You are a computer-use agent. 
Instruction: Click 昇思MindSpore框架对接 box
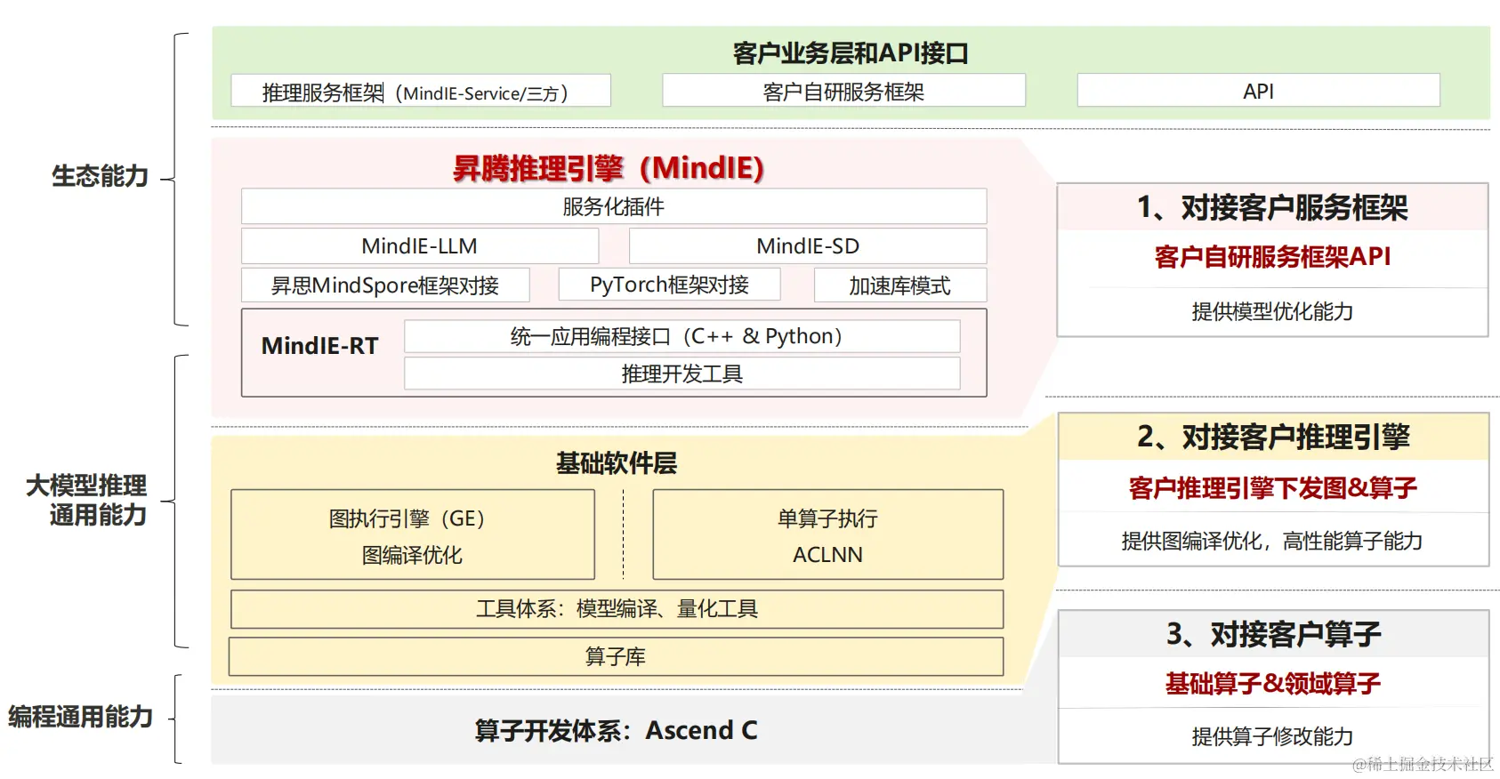pyautogui.click(x=385, y=285)
